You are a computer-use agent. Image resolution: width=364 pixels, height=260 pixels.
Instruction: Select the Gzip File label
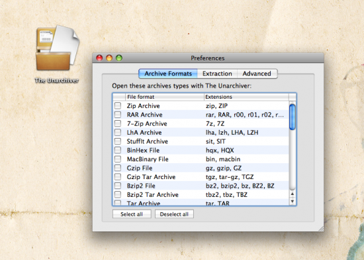point(140,168)
